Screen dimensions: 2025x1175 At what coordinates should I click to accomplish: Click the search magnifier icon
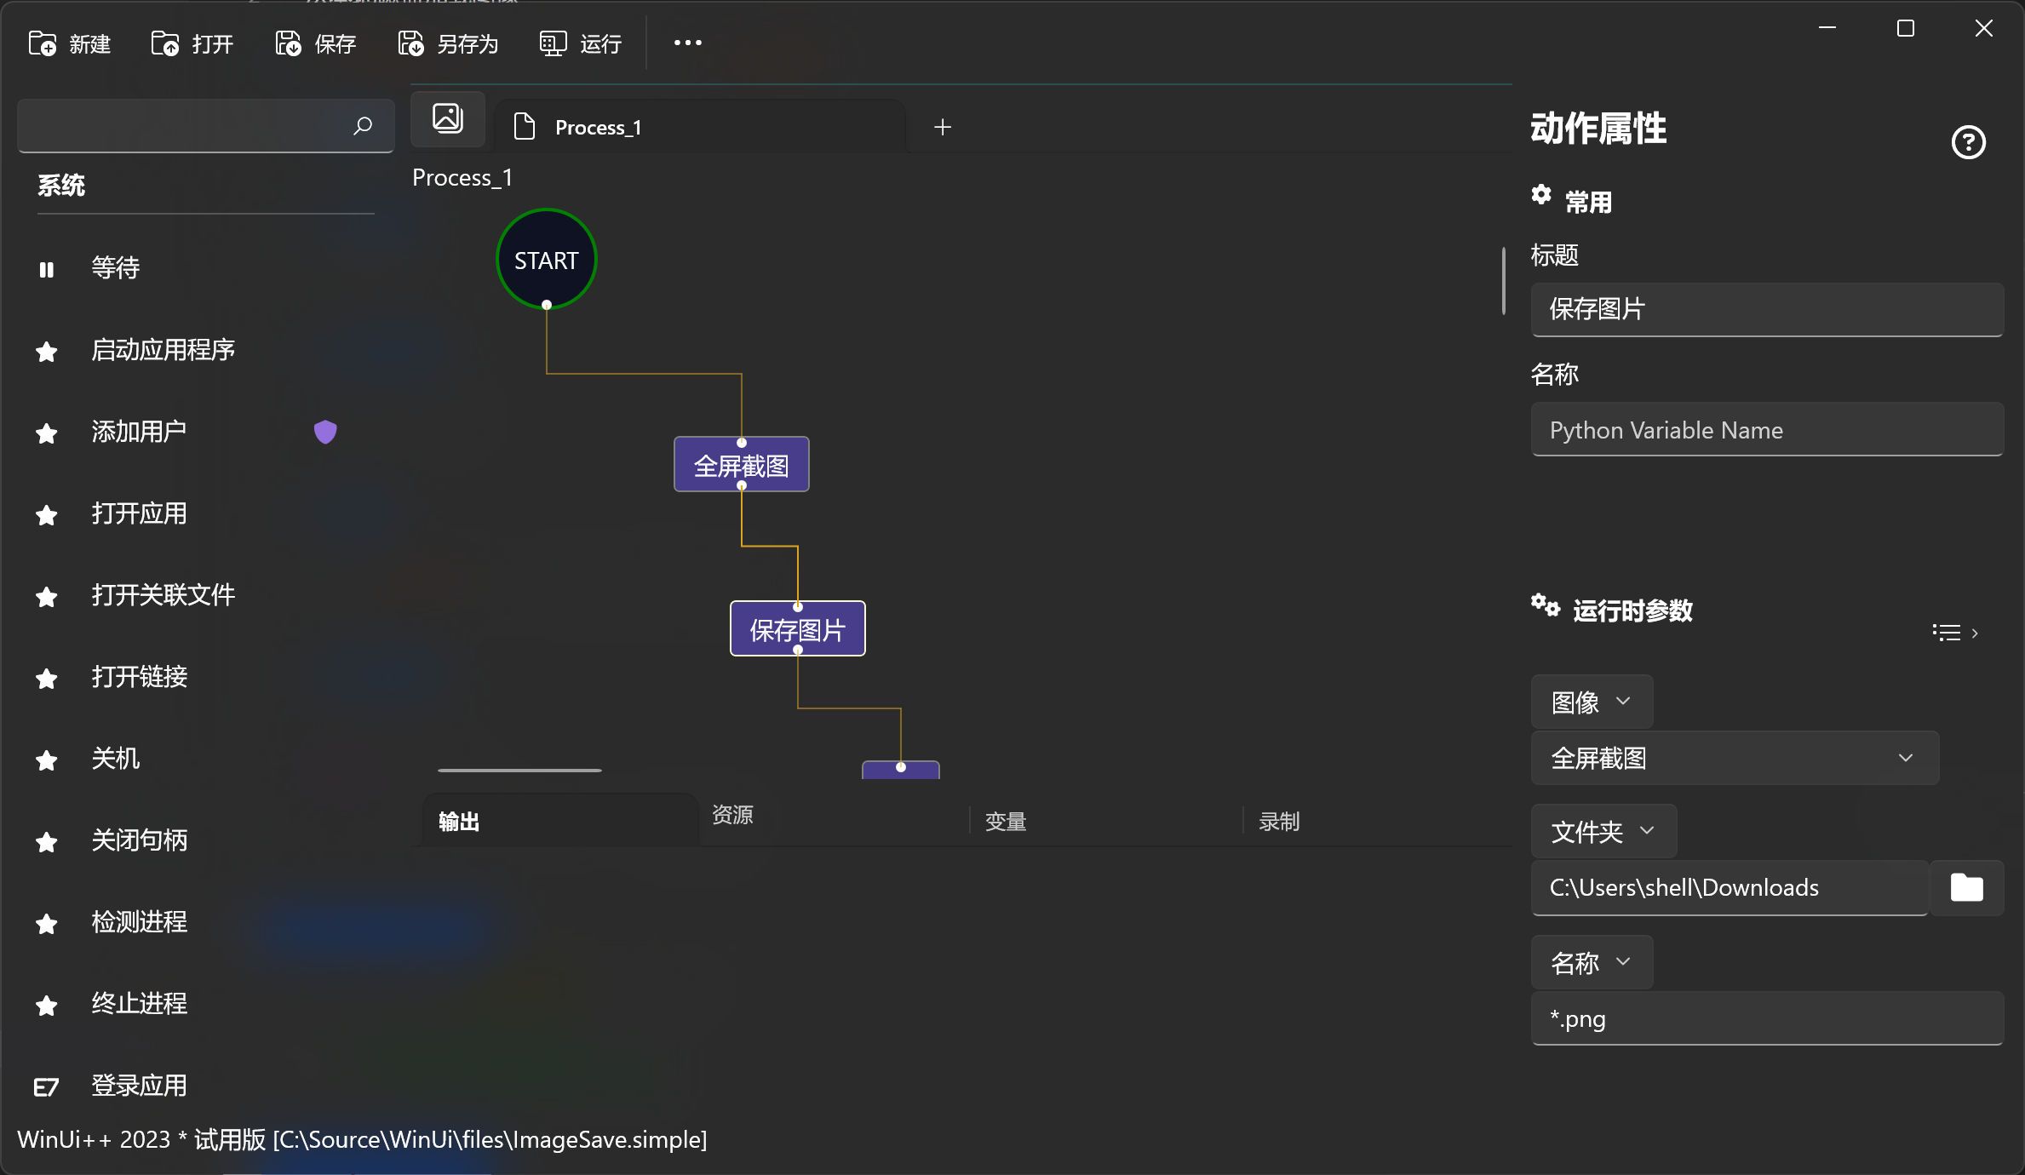(363, 126)
